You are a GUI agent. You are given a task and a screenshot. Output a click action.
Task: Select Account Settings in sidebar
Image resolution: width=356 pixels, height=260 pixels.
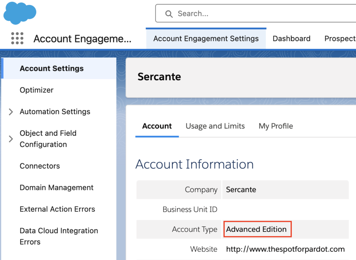click(x=51, y=68)
